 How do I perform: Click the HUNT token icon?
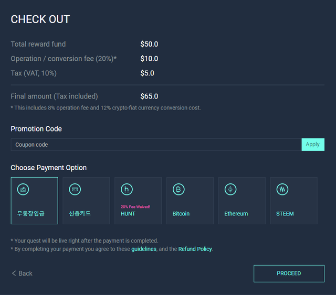[127, 189]
